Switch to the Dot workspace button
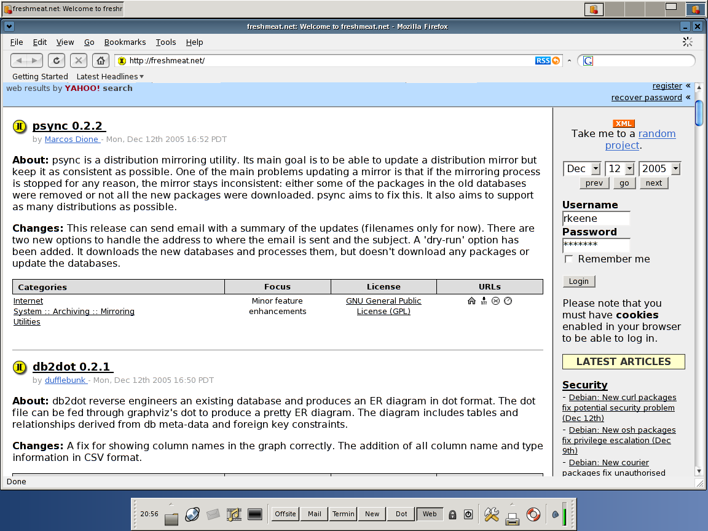 (x=401, y=514)
